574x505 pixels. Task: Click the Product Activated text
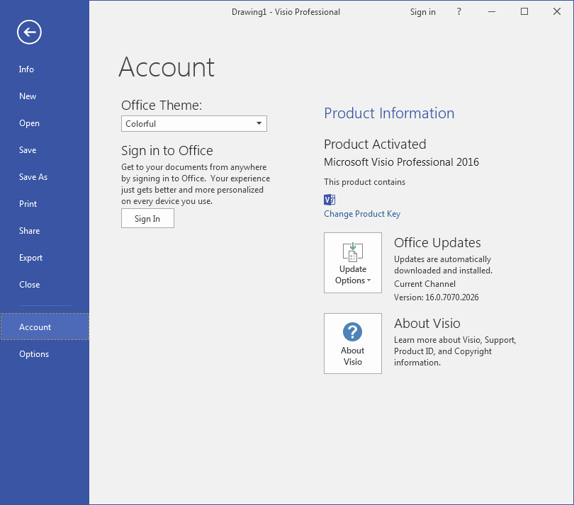click(375, 144)
